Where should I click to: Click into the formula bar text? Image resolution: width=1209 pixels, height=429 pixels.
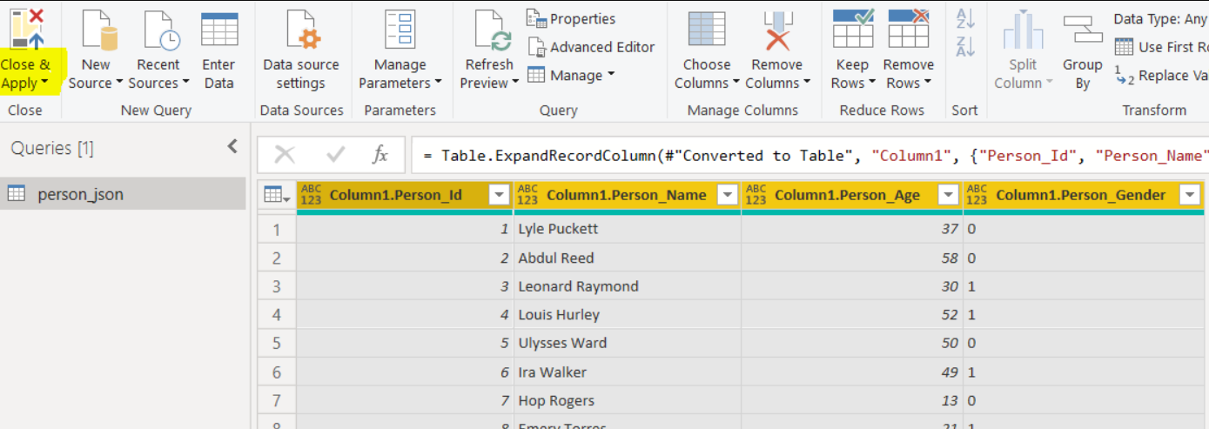[x=809, y=156]
